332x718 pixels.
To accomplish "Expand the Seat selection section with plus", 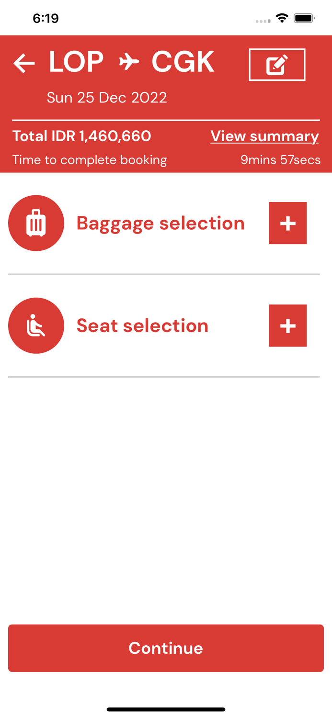I will click(x=287, y=325).
